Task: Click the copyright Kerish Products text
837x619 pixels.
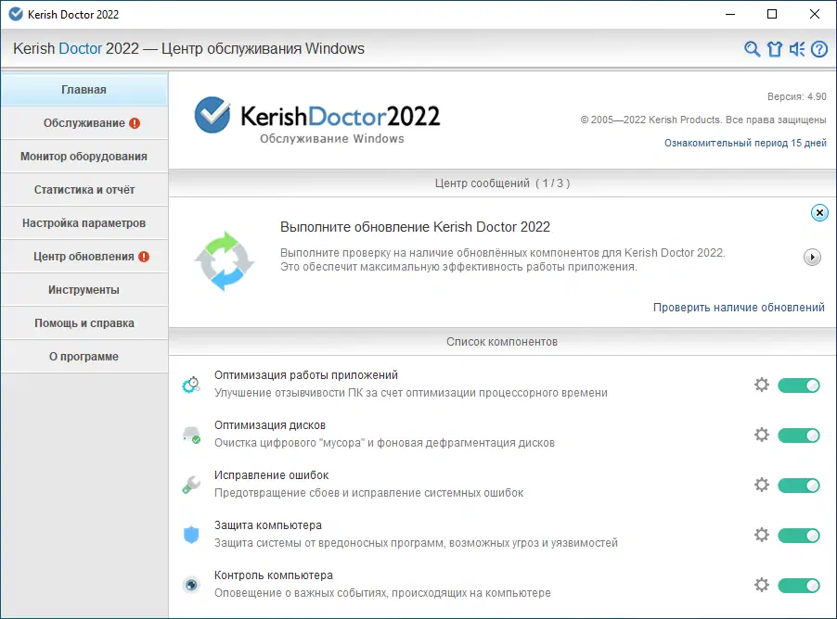Action: pyautogui.click(x=703, y=120)
